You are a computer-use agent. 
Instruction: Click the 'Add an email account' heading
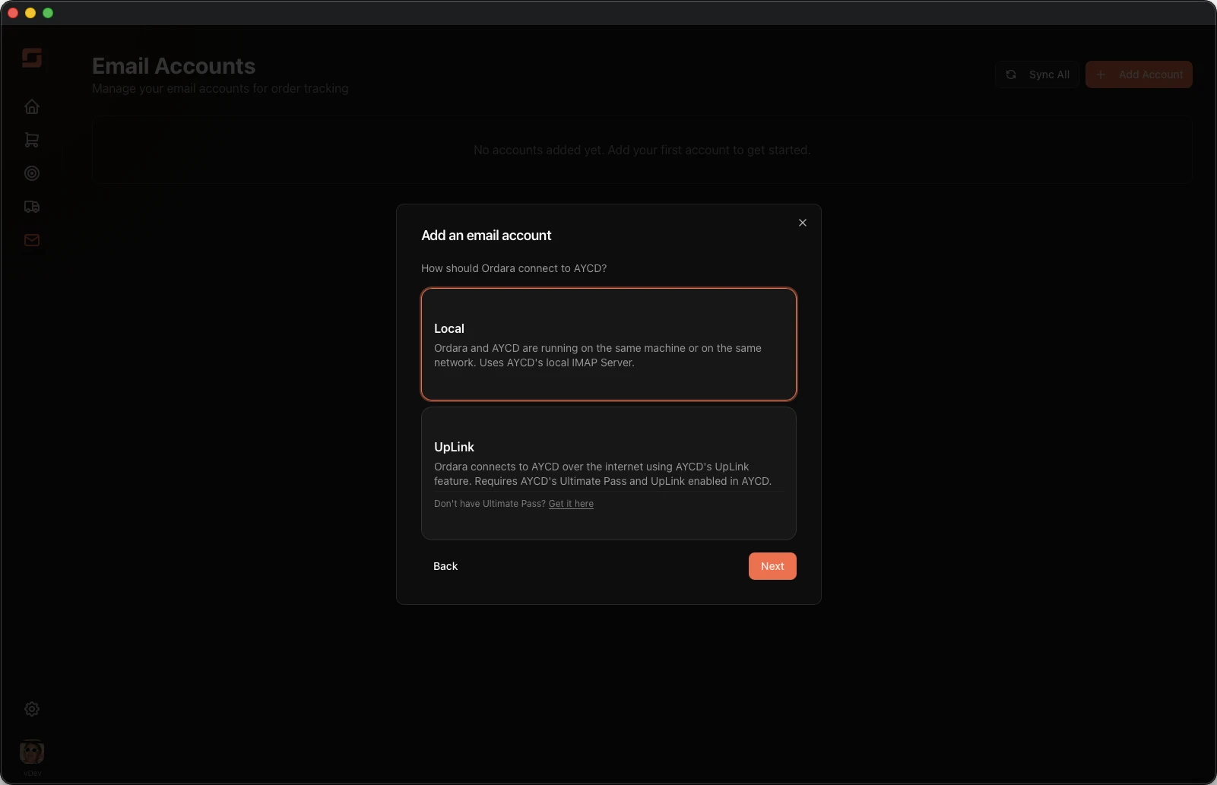(x=486, y=236)
